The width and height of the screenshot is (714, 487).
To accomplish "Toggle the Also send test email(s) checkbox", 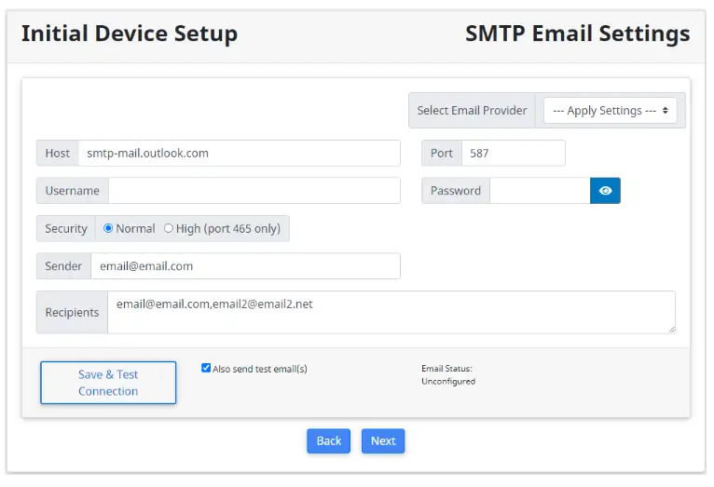I will pos(206,368).
